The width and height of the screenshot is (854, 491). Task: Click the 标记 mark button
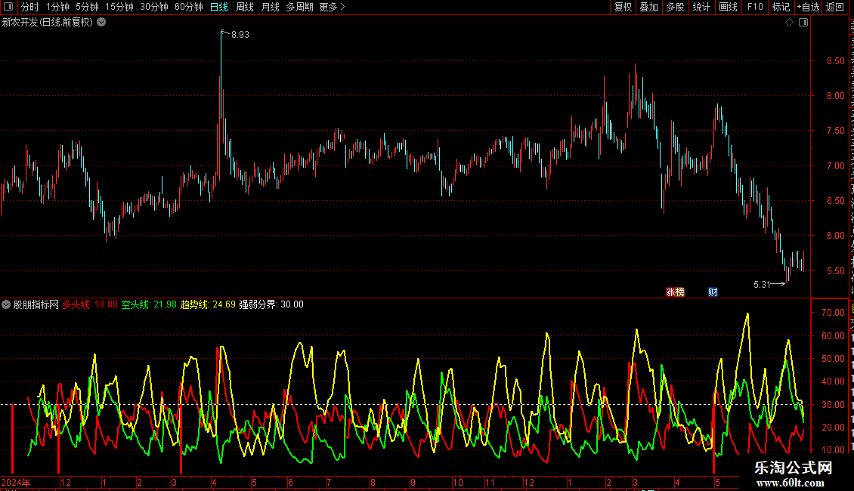click(781, 7)
